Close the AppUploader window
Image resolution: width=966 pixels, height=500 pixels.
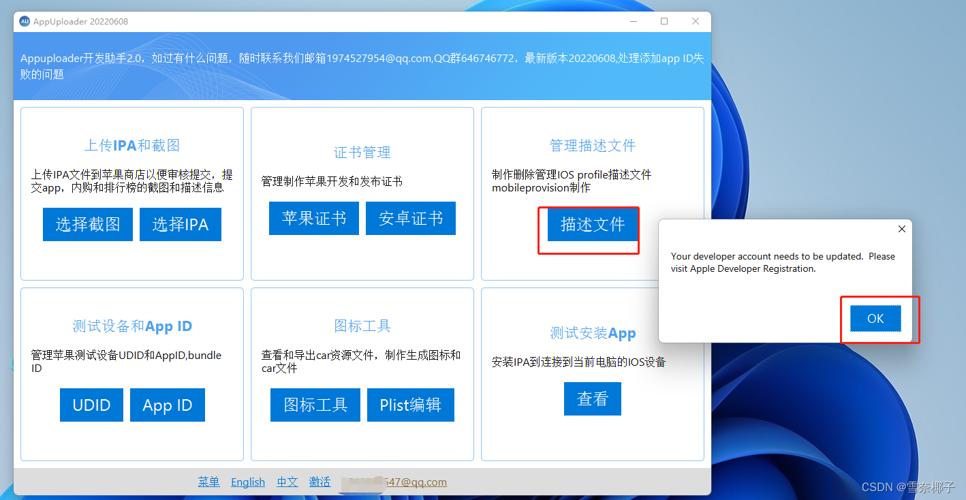(696, 21)
